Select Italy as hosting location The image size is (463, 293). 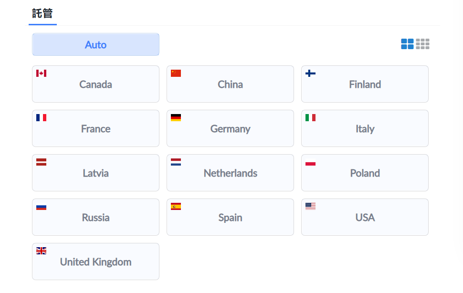pos(365,129)
